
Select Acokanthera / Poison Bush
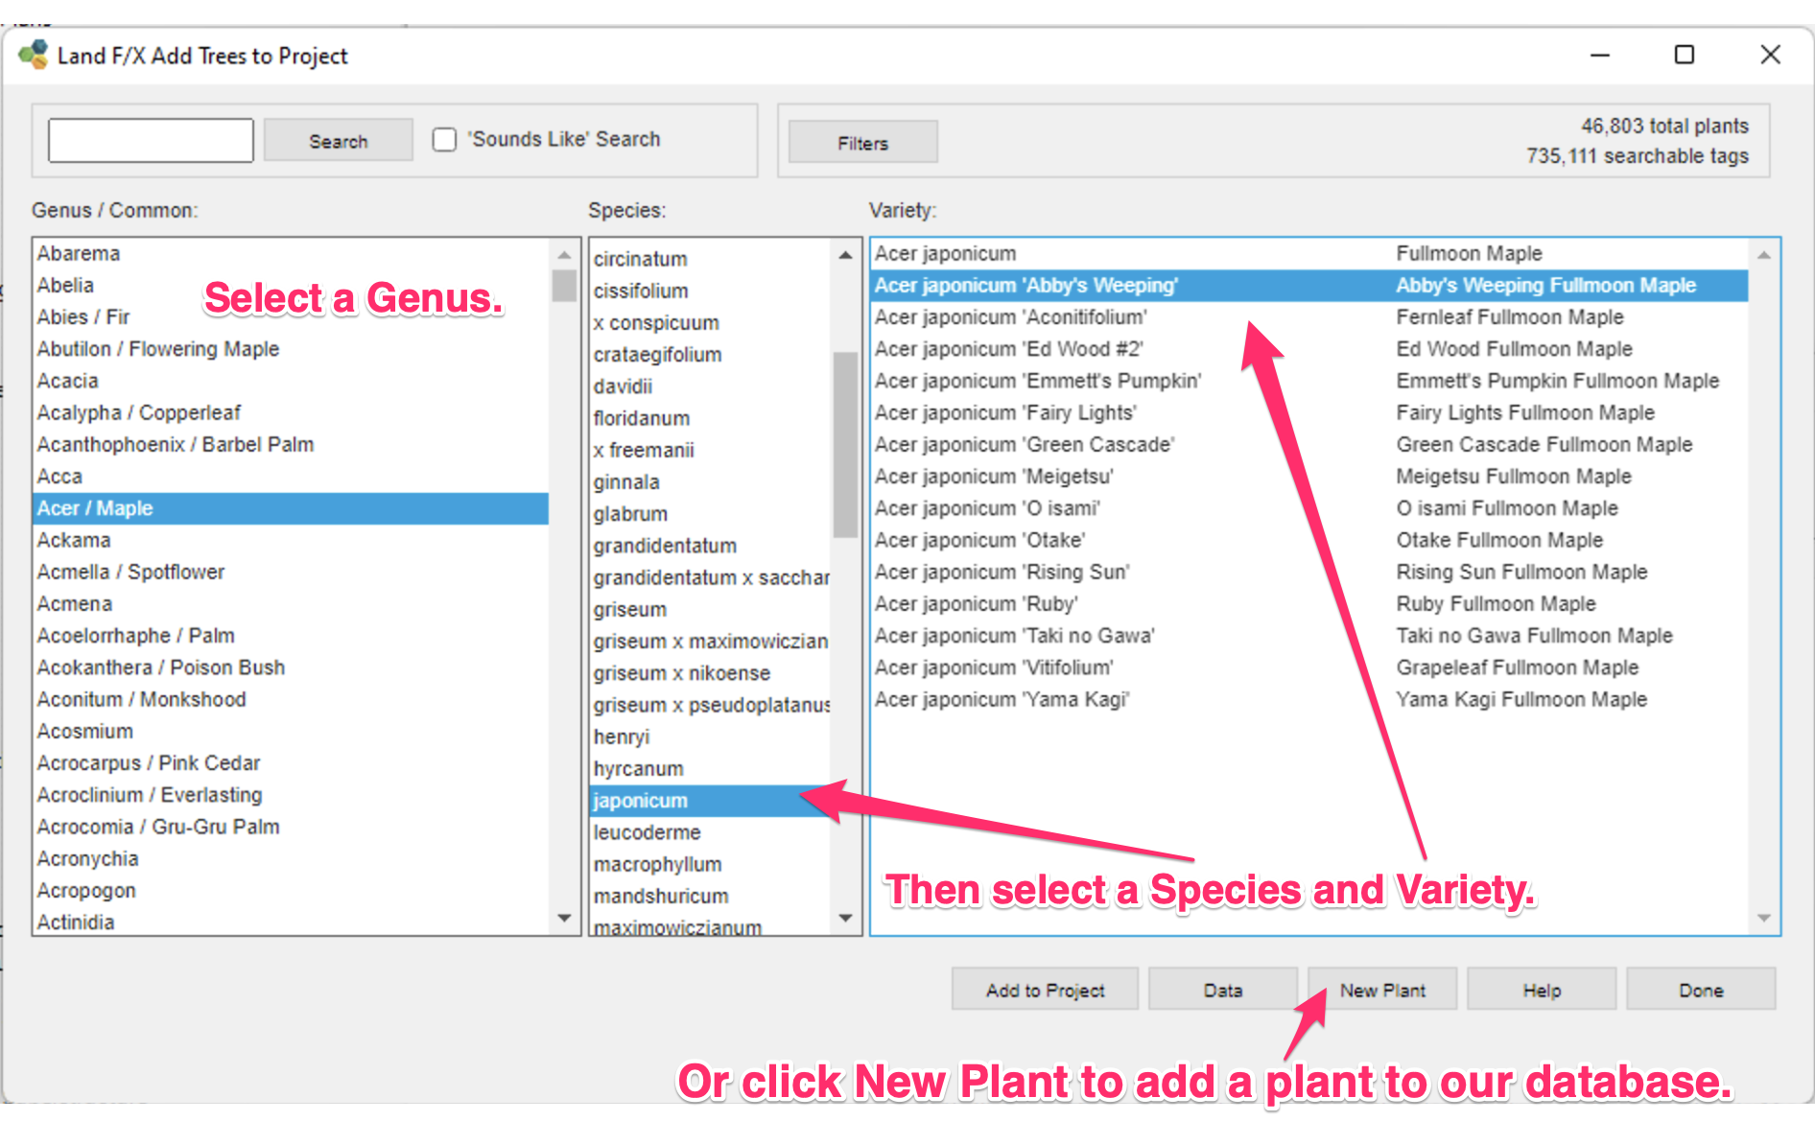pyautogui.click(x=291, y=667)
